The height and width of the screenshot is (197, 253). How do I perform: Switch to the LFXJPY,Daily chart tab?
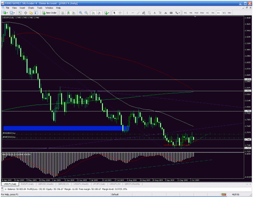pos(99,184)
